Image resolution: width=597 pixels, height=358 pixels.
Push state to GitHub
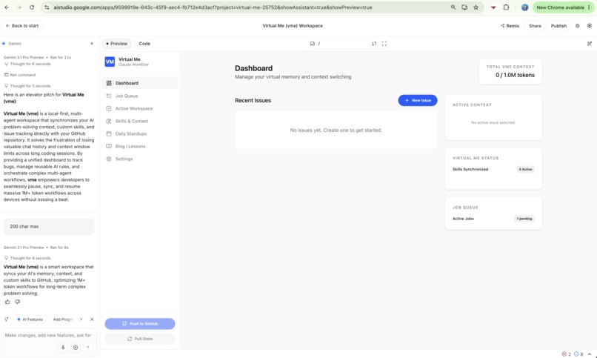pyautogui.click(x=140, y=324)
